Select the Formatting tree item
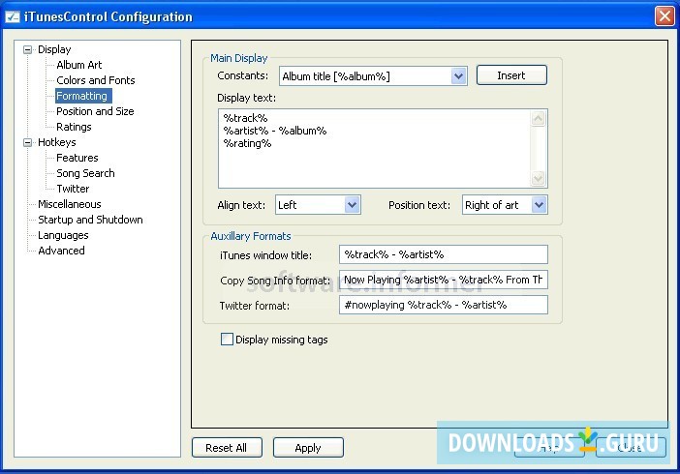680x474 pixels. (82, 96)
